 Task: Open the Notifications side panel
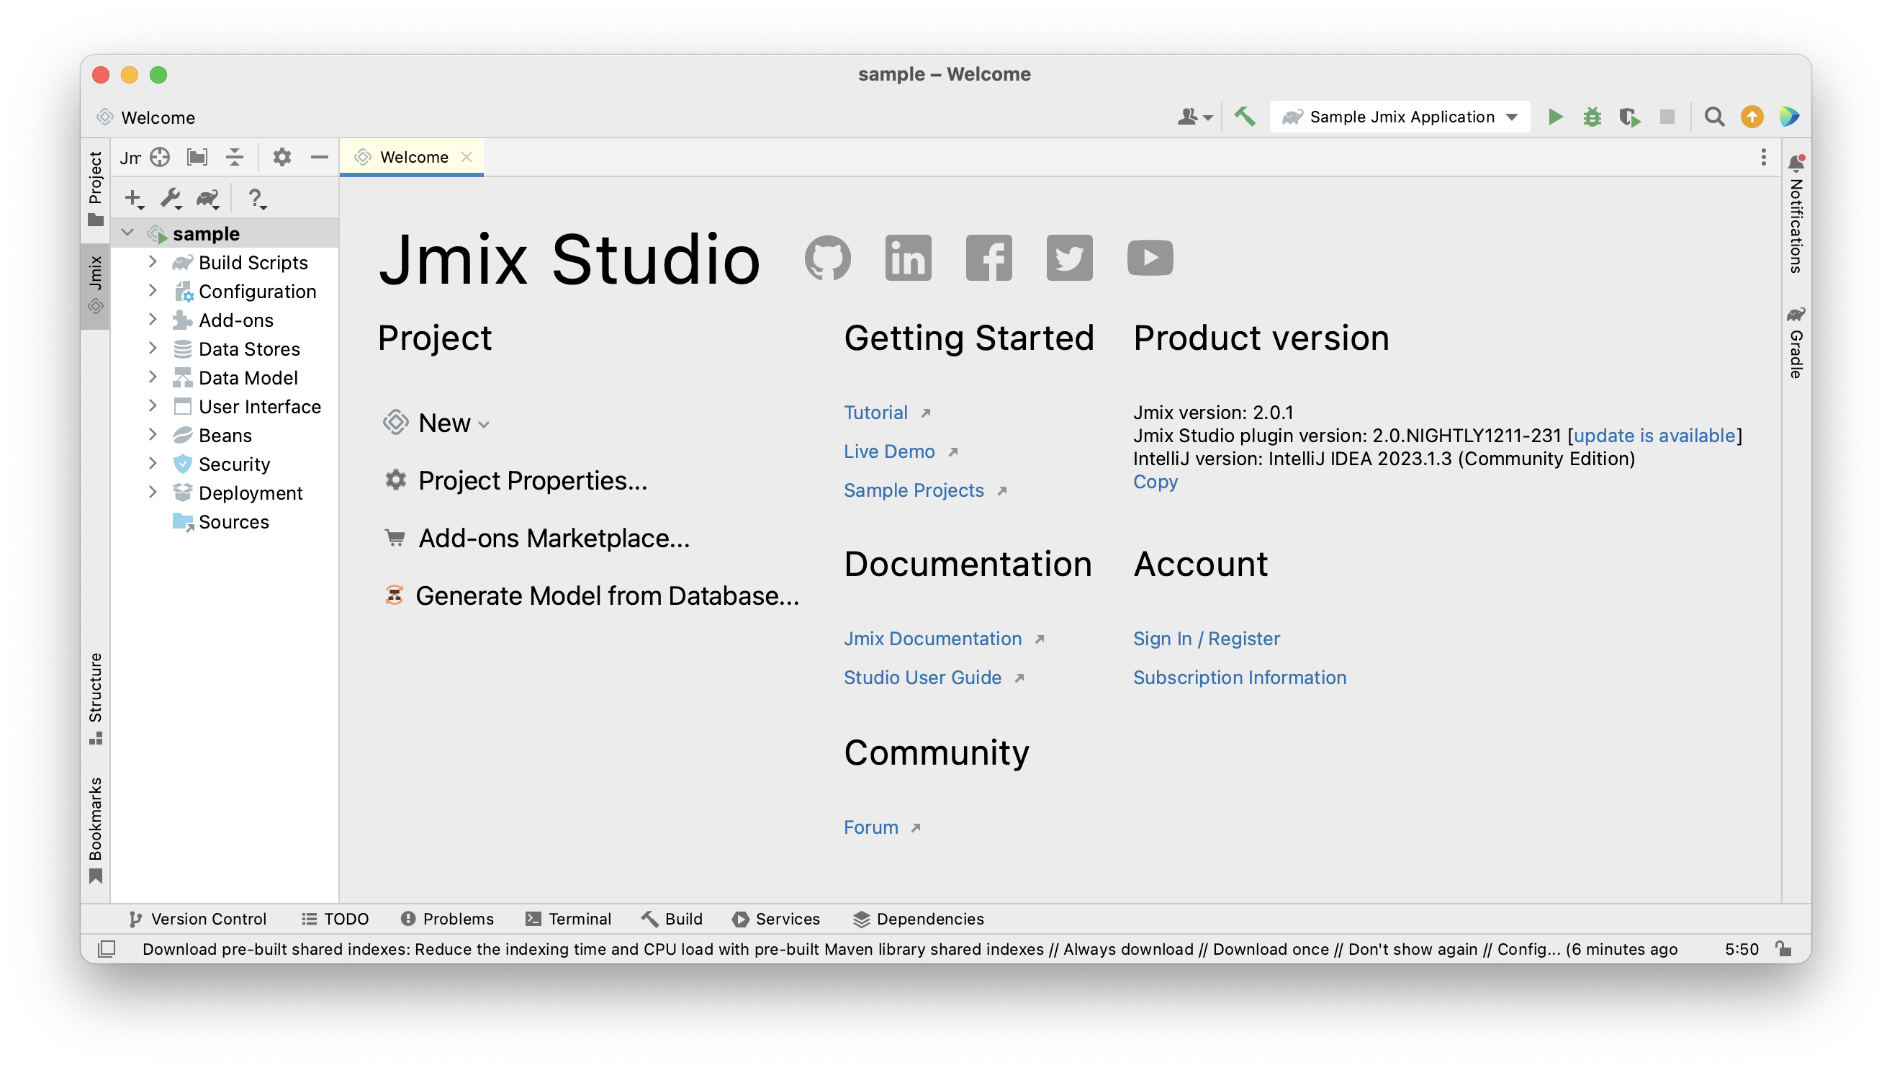click(1796, 214)
